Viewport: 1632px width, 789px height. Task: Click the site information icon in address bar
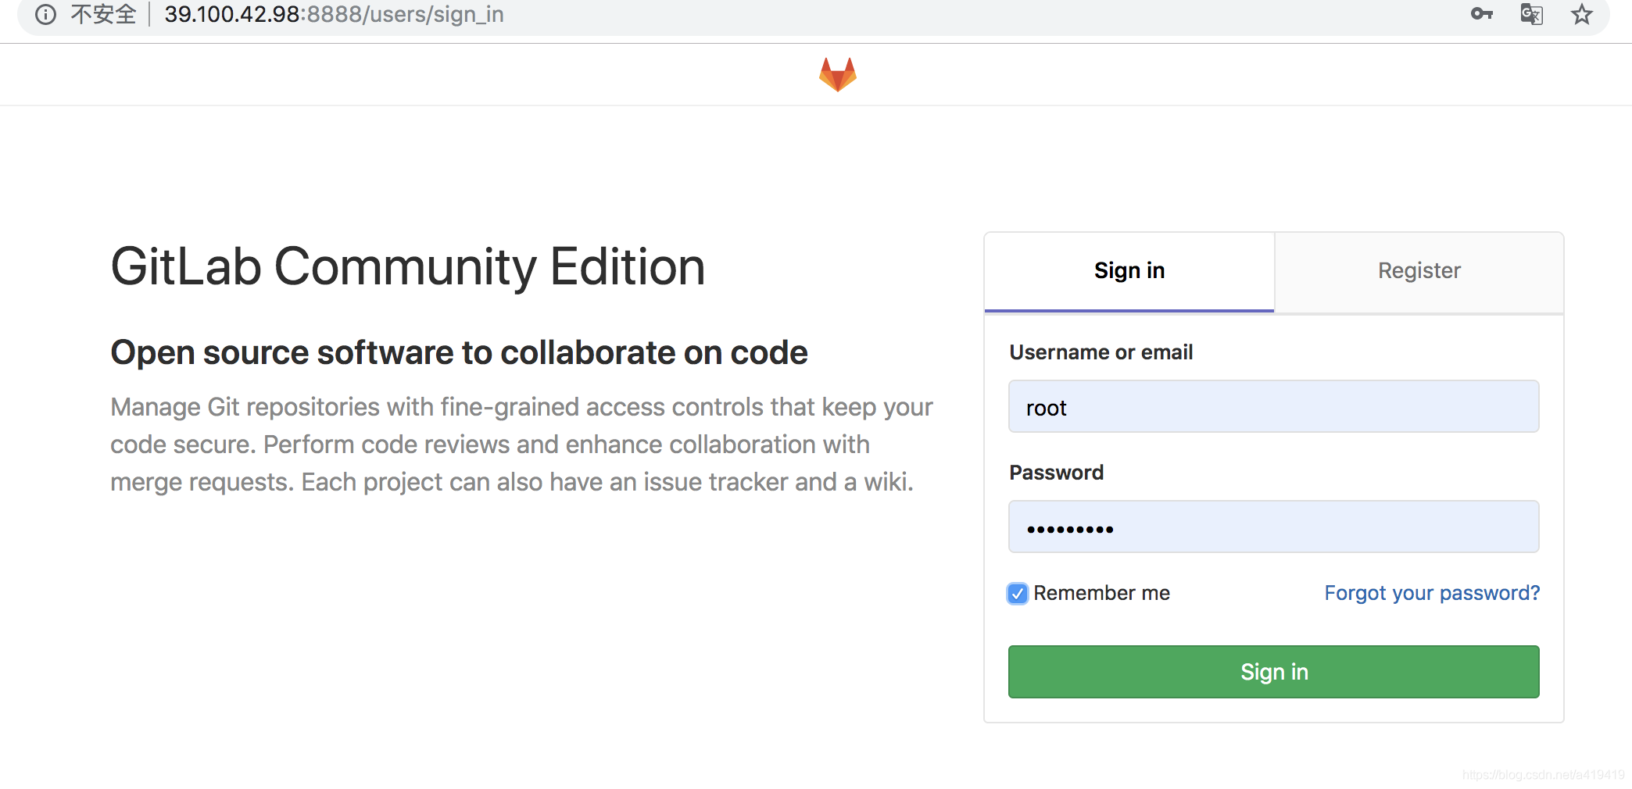point(46,15)
